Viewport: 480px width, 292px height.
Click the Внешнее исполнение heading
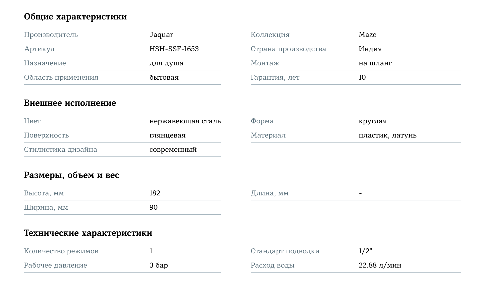[x=70, y=103]
